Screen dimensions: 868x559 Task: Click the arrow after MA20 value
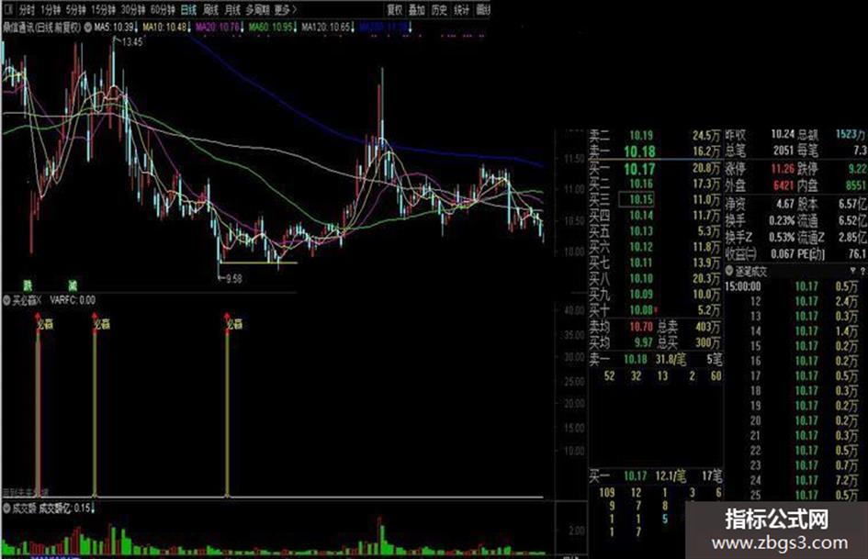coord(242,27)
